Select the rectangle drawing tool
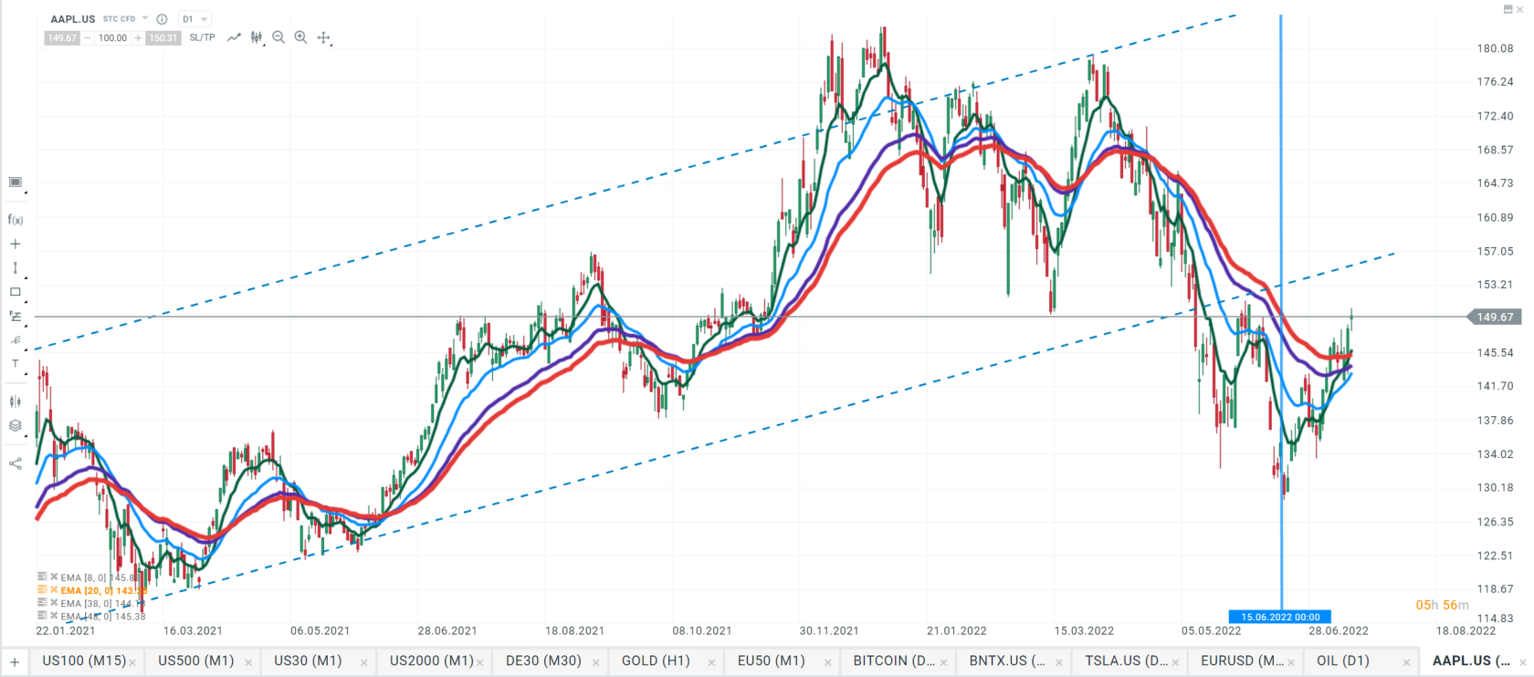 (x=15, y=292)
